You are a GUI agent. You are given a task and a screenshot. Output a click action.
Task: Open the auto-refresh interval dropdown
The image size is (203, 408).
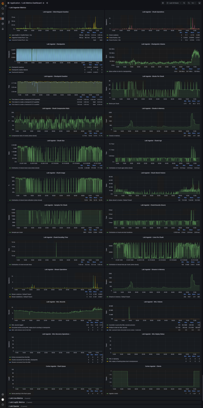[193, 3]
